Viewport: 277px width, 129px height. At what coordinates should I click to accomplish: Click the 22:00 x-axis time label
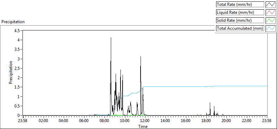(247, 121)
